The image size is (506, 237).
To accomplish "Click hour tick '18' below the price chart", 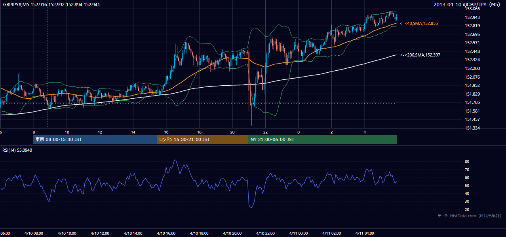I will [x=200, y=132].
